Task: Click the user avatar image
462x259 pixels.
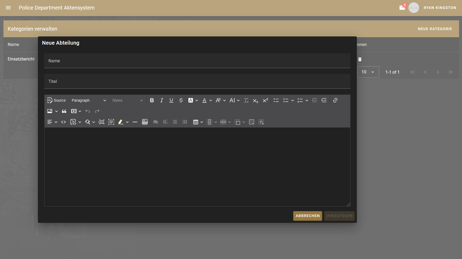Action: click(x=414, y=8)
